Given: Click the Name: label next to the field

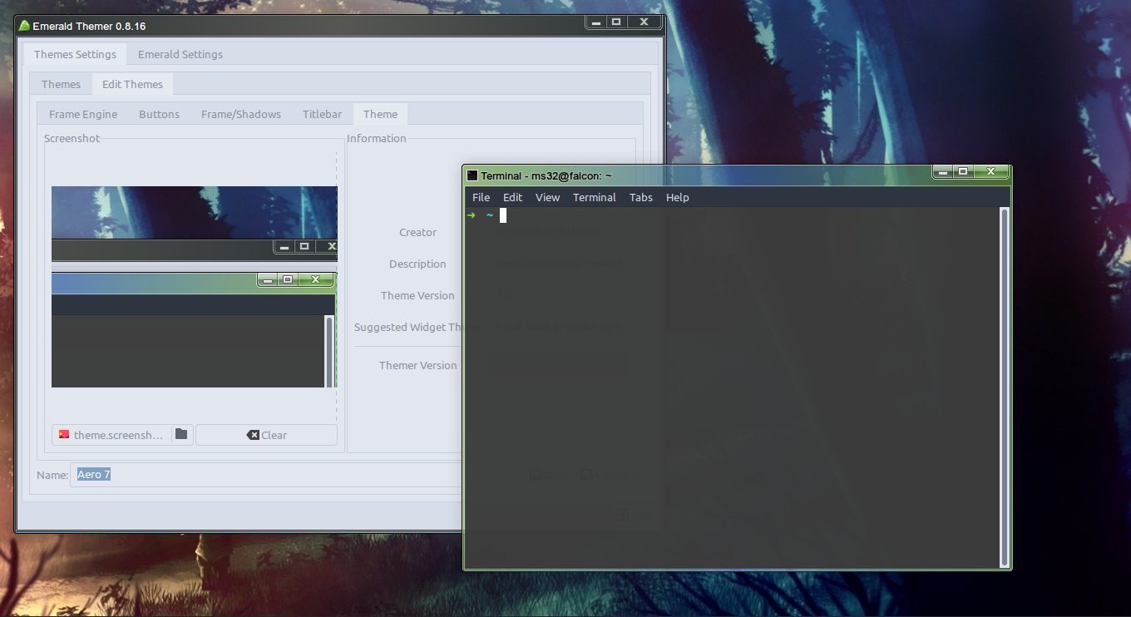Looking at the screenshot, I should 52,475.
